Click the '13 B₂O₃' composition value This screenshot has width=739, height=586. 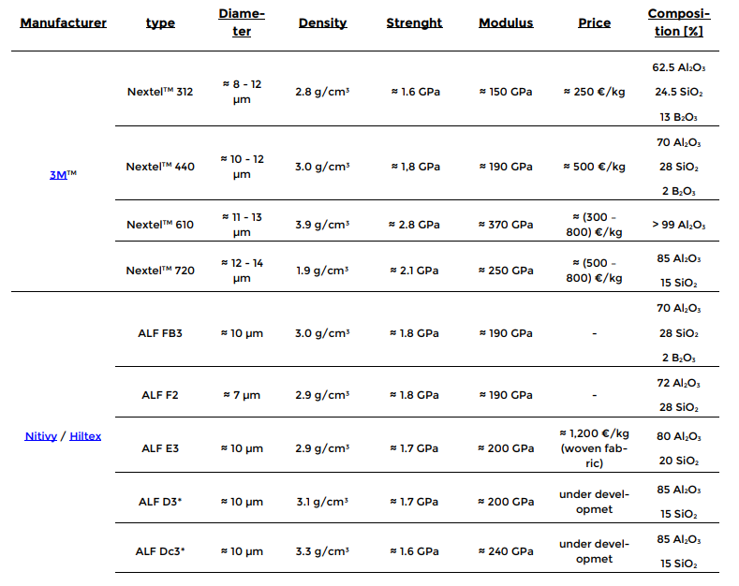[679, 117]
